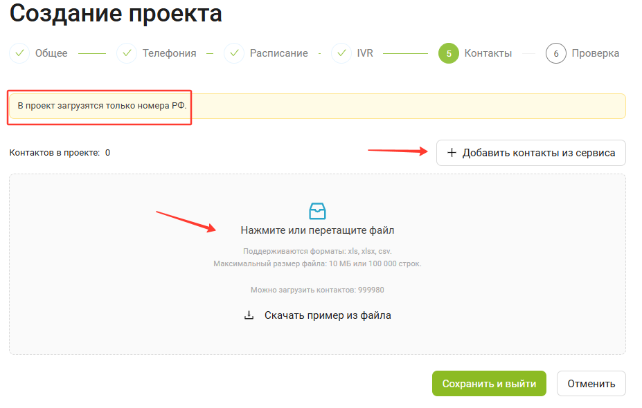The width and height of the screenshot is (642, 408).
Task: Click Нажмите или перетащите файл text
Action: coord(317,230)
